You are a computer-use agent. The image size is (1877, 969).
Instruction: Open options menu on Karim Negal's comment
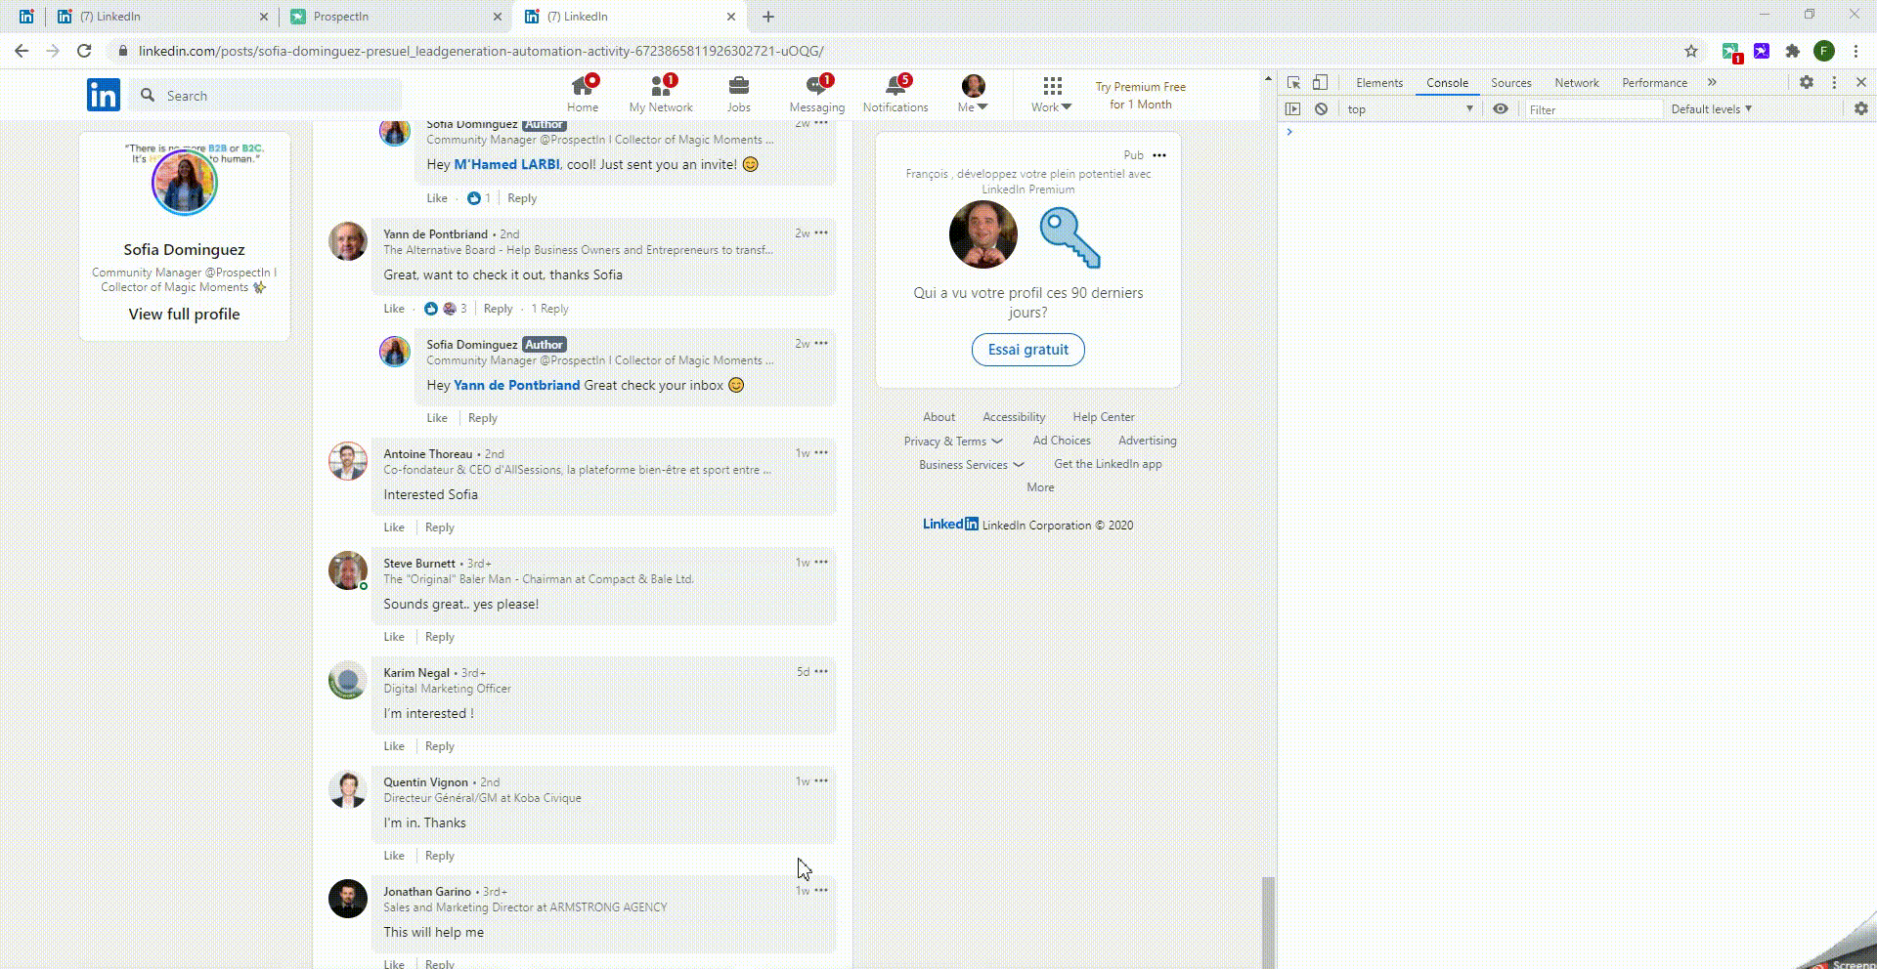(x=821, y=671)
